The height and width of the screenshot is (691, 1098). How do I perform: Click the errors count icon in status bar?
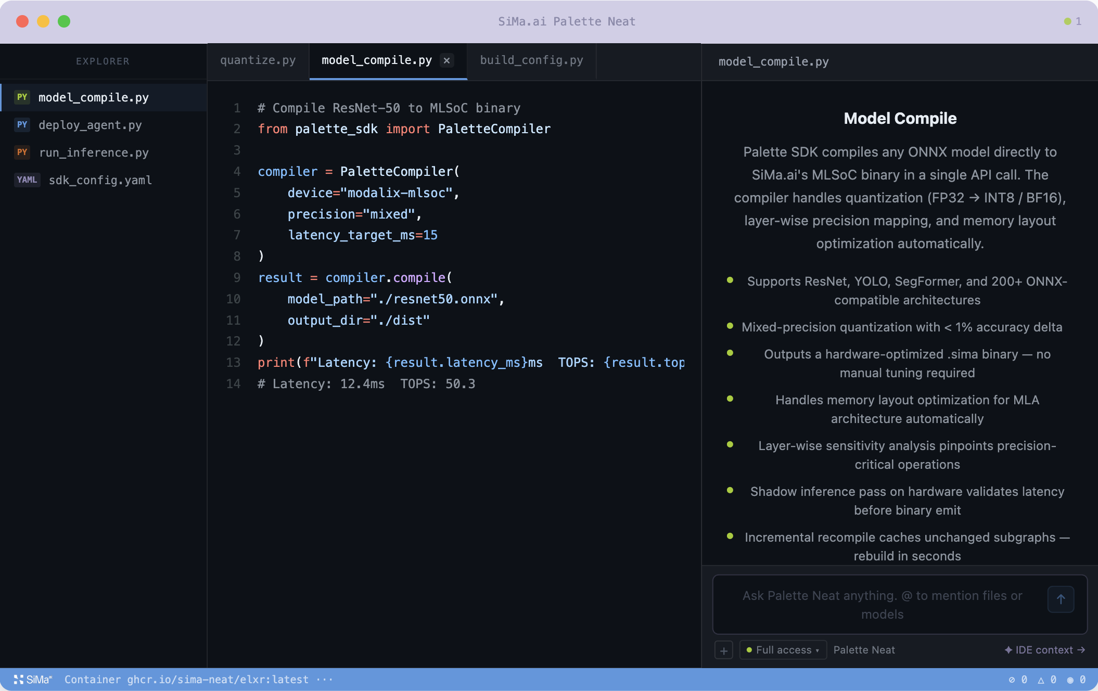click(1017, 680)
